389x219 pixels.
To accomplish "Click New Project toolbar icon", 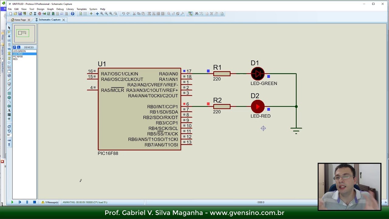I will 11,14.
